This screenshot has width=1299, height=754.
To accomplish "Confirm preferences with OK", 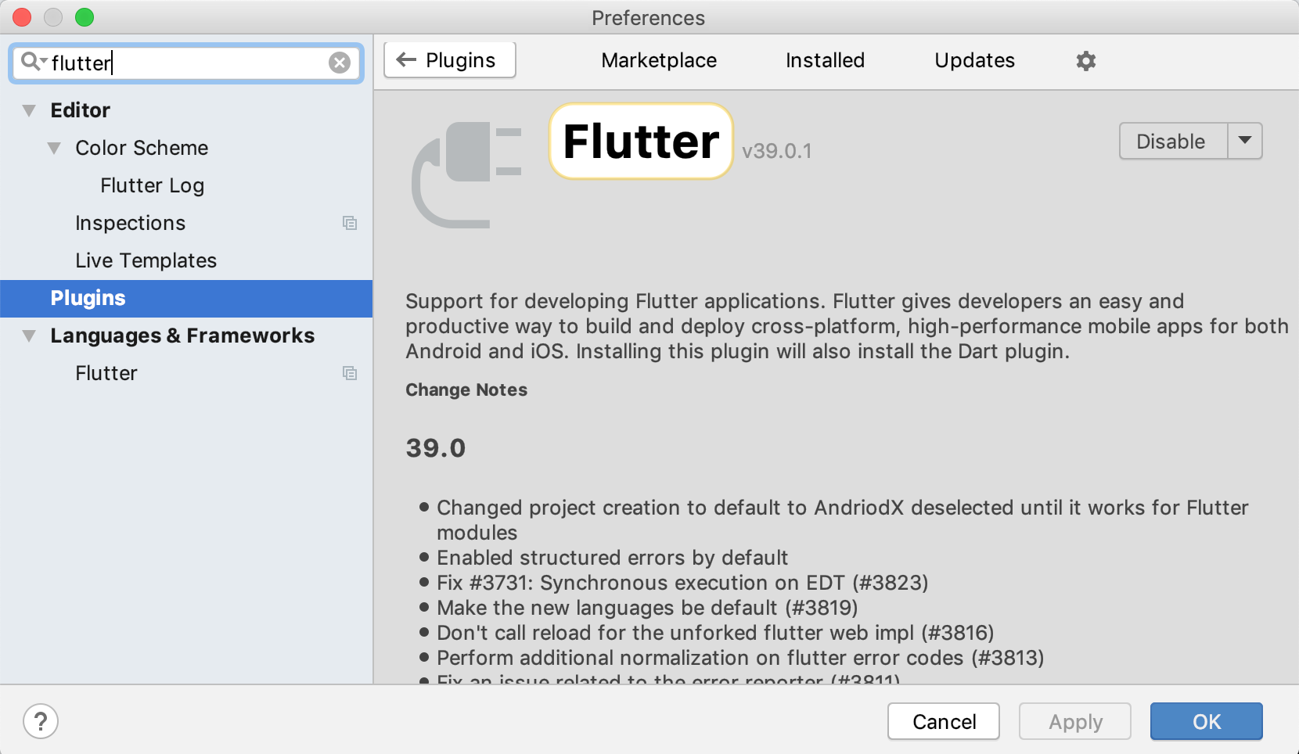I will (x=1206, y=721).
